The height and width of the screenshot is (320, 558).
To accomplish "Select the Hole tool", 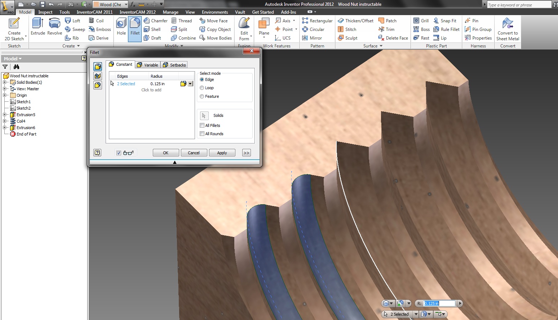I will coord(121,27).
